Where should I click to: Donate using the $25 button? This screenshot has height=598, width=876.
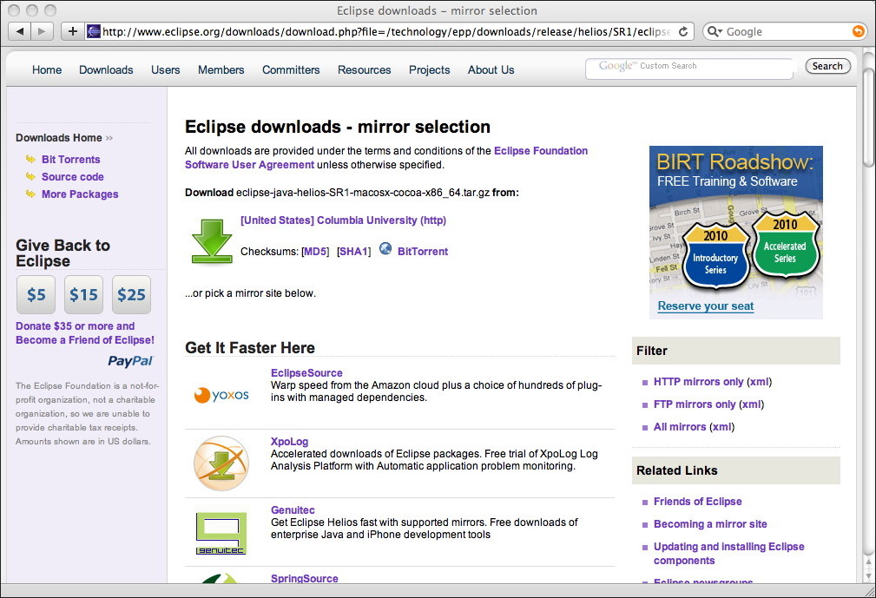pyautogui.click(x=131, y=294)
